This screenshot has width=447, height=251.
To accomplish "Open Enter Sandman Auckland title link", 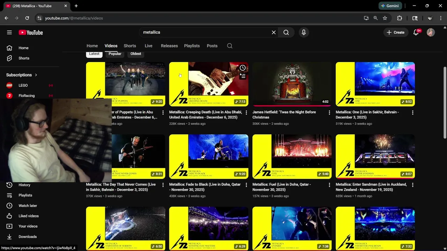I will [x=371, y=187].
